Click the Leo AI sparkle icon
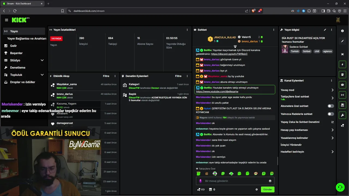The width and height of the screenshot is (349, 196). 334,11
